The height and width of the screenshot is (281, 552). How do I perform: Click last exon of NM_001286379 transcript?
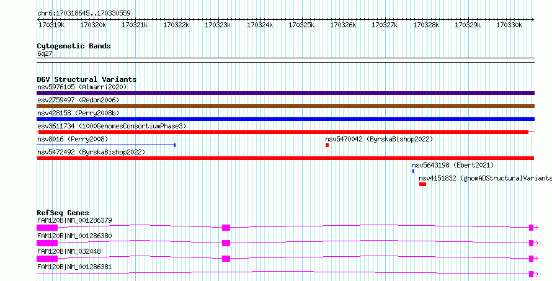pyautogui.click(x=532, y=228)
